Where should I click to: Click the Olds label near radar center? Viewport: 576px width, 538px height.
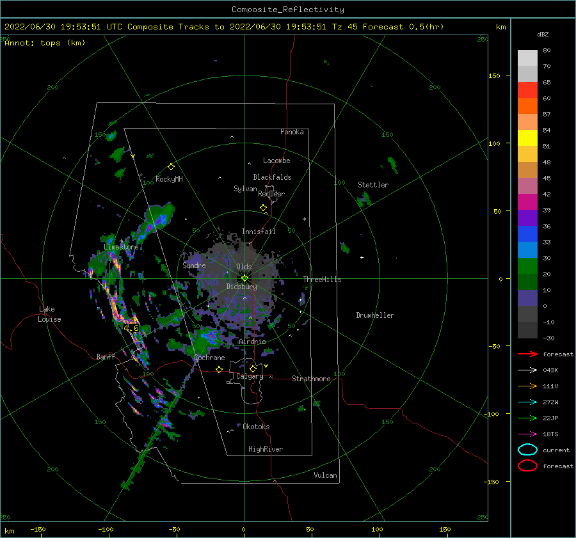[244, 267]
